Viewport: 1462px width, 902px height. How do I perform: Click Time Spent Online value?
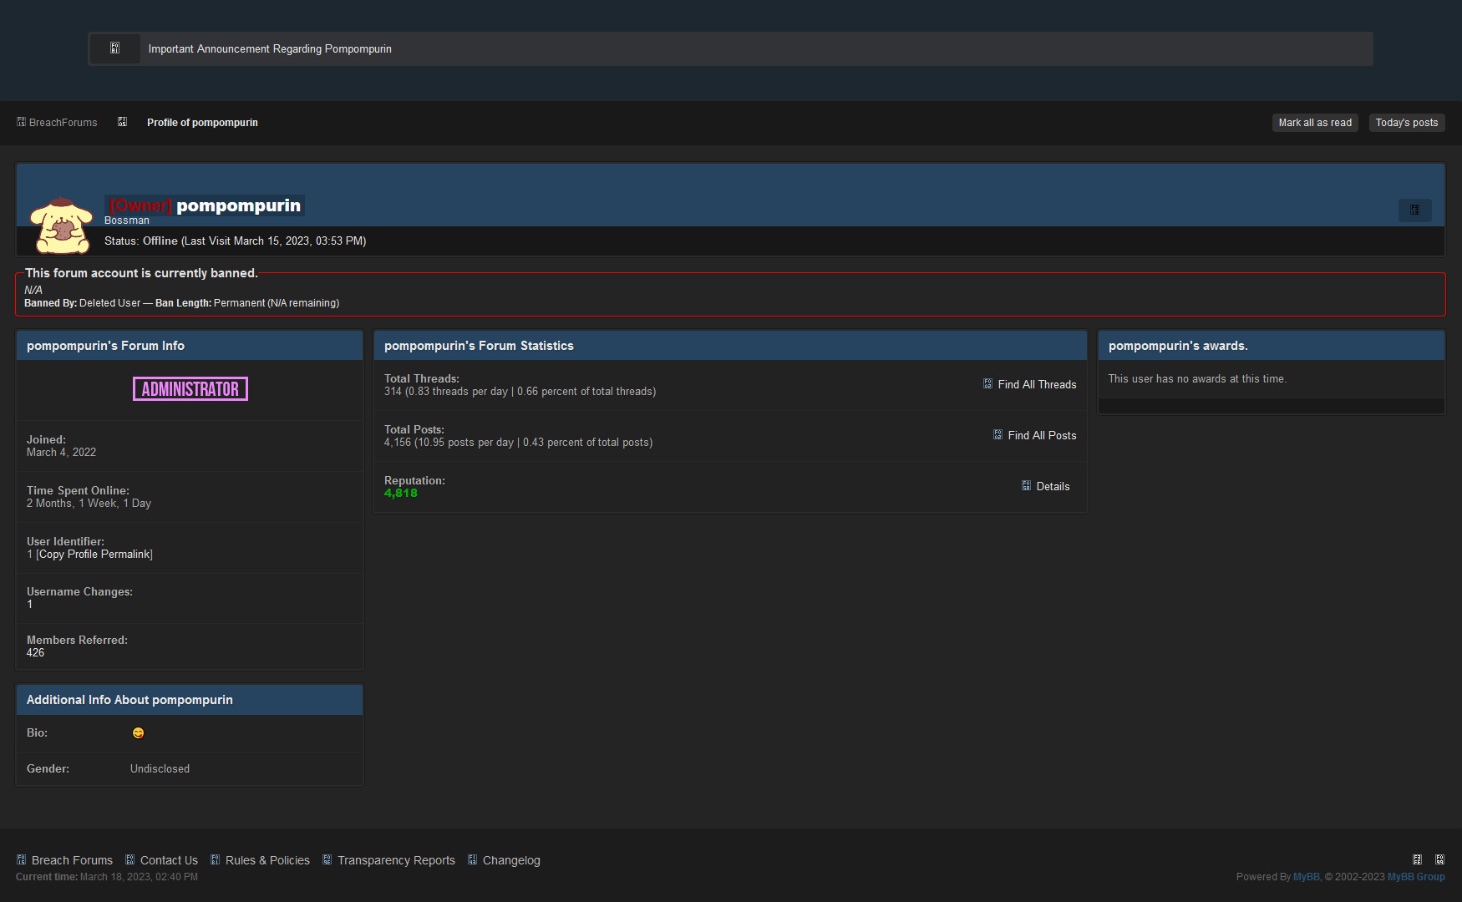pos(89,504)
